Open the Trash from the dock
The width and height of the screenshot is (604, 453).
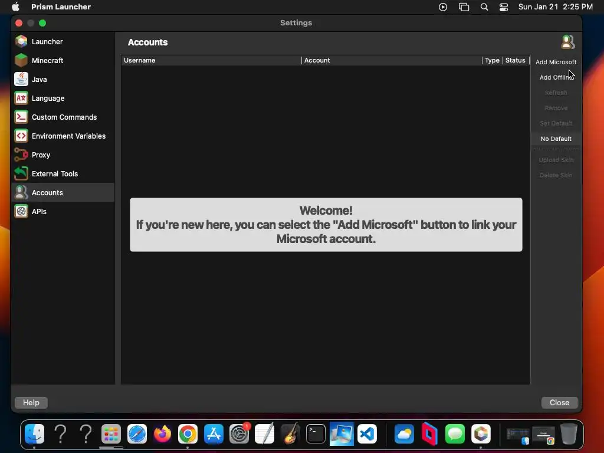(569, 434)
